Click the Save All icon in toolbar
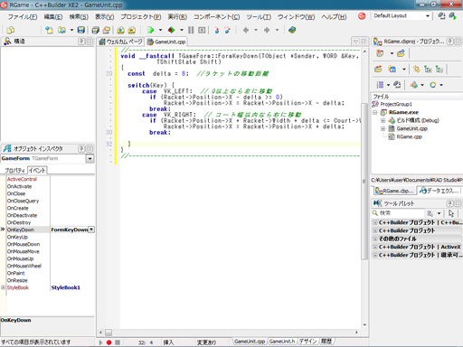 96,30
